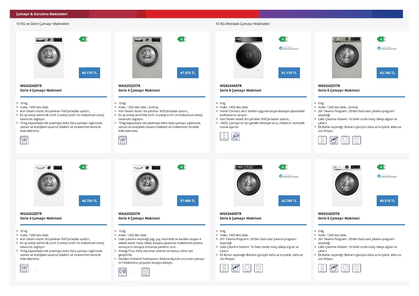Image resolution: width=419 pixels, height=296 pixels.
Task: Click the 40.510 TL price tag
Action: point(388,201)
